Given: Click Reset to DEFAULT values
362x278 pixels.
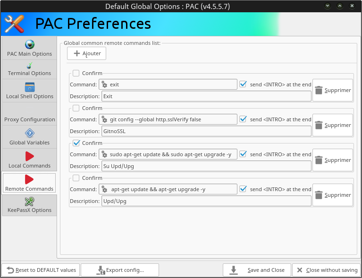Looking at the screenshot, I should tap(41, 270).
